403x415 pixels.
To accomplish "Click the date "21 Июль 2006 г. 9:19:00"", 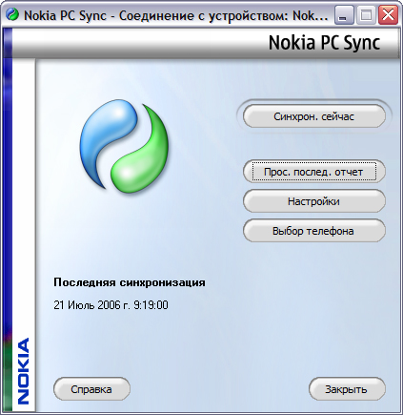I will 111,305.
